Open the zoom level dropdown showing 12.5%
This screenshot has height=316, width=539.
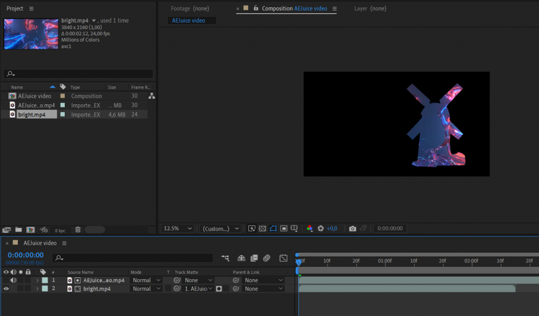[177, 228]
